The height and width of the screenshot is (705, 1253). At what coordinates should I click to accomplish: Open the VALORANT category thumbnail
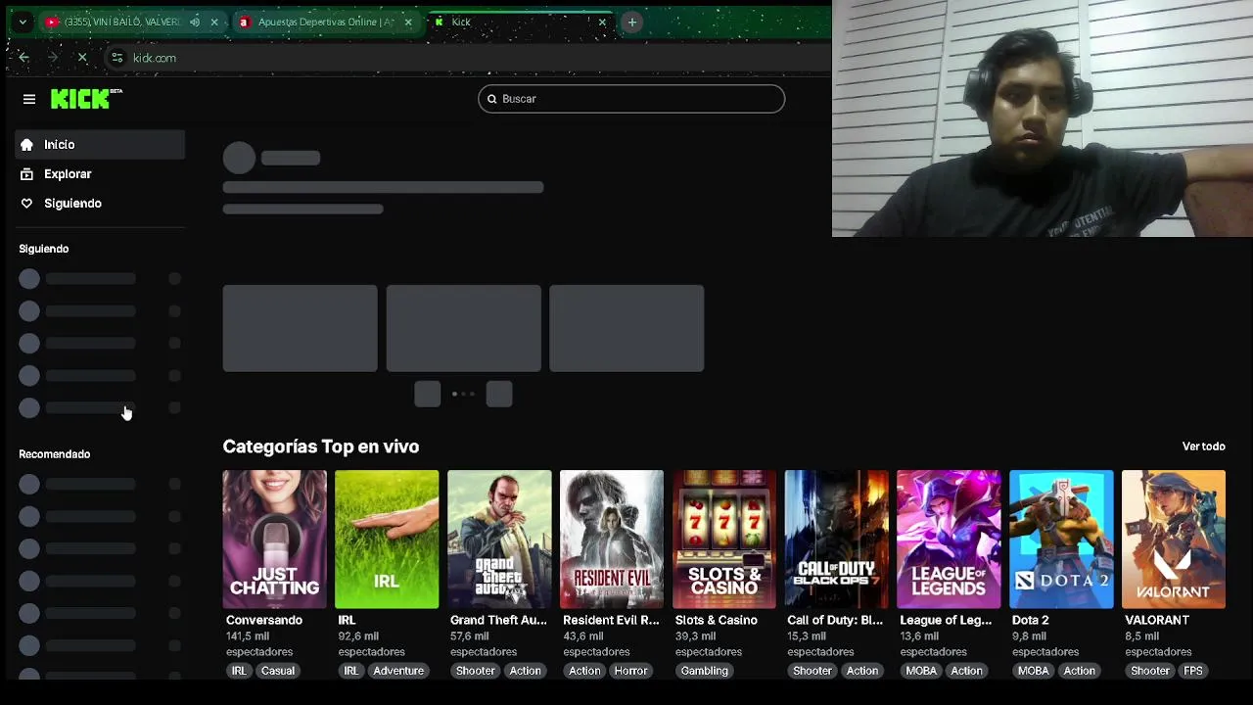(x=1174, y=540)
